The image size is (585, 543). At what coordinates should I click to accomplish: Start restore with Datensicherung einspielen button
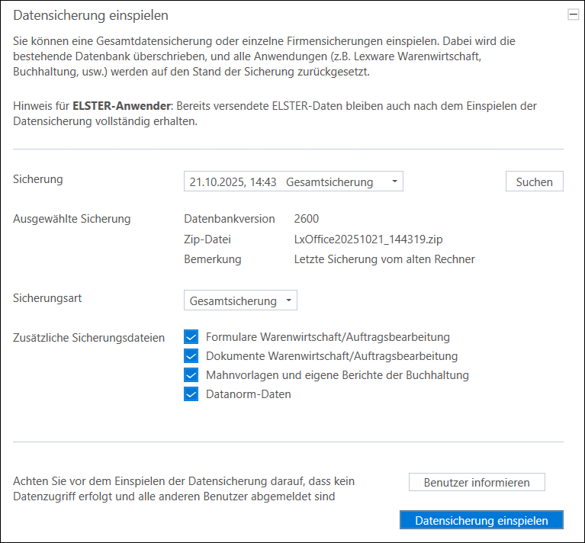pos(481,521)
